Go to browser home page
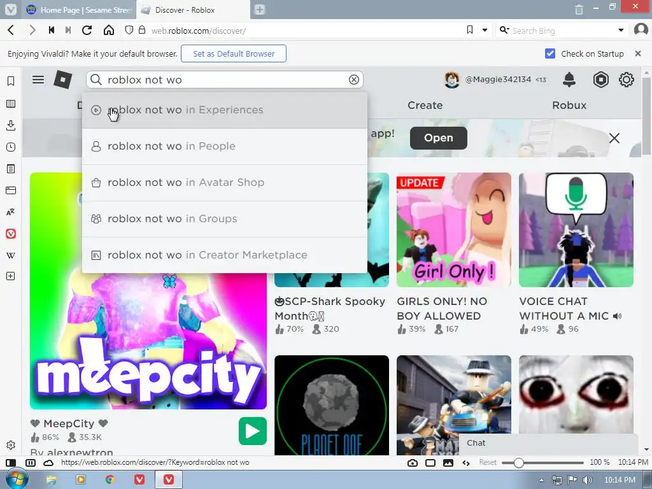The image size is (652, 489). pos(108,30)
